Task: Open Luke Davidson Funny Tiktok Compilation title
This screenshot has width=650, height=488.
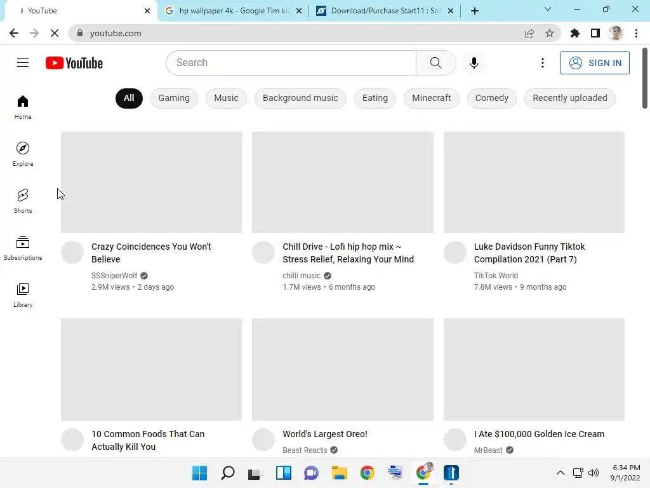Action: 529,253
